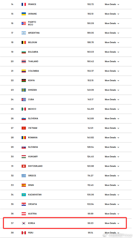Click the Vietnam flag icon
134x239 pixels.
pyautogui.click(x=23, y=128)
